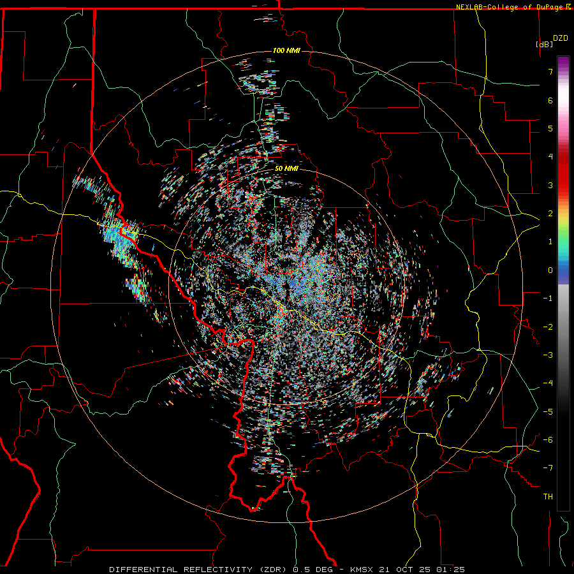Viewport: 574px width, 574px height.
Task: Click the TH label below the scale
Action: [x=548, y=497]
